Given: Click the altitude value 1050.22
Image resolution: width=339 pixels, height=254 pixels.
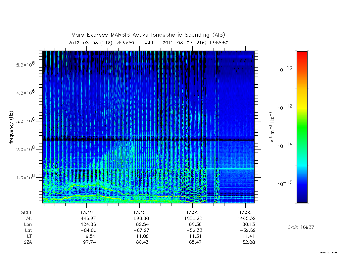Looking at the screenshot, I should pos(193,218).
